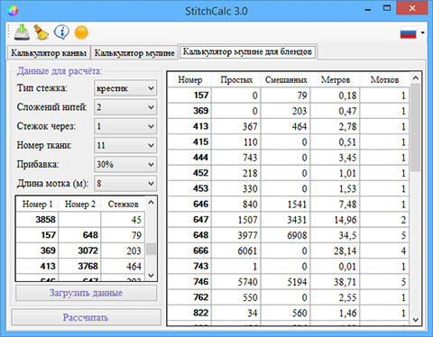Click the 0,18 meters value
Image resolution: width=433 pixels, height=337 pixels.
tap(336, 96)
